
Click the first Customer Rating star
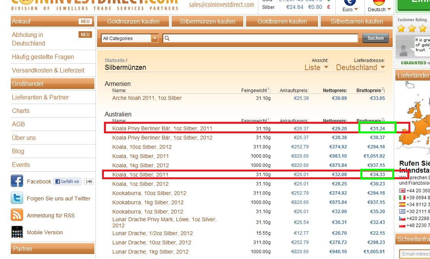point(402,29)
